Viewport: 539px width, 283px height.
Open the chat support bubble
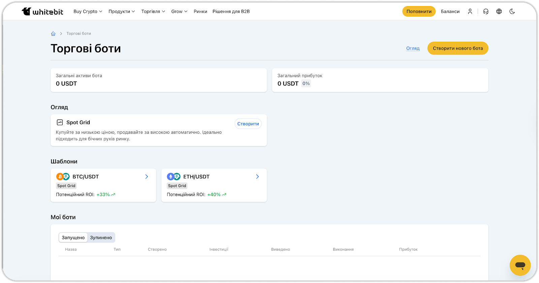pyautogui.click(x=520, y=265)
